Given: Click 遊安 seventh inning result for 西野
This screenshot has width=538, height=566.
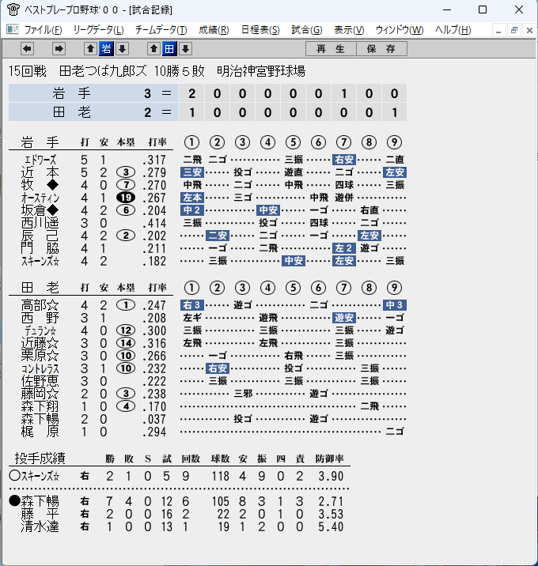Looking at the screenshot, I should click(344, 318).
